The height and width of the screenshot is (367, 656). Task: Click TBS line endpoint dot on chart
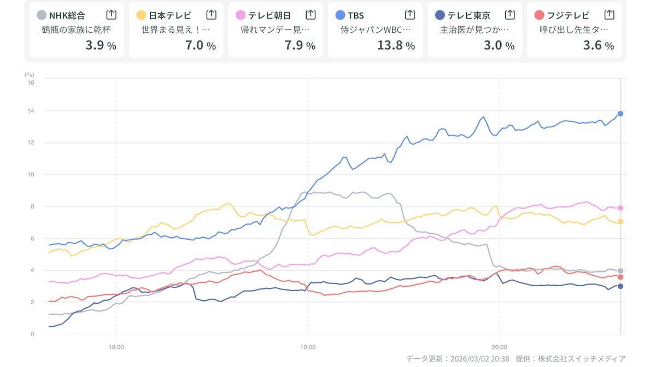click(x=620, y=114)
